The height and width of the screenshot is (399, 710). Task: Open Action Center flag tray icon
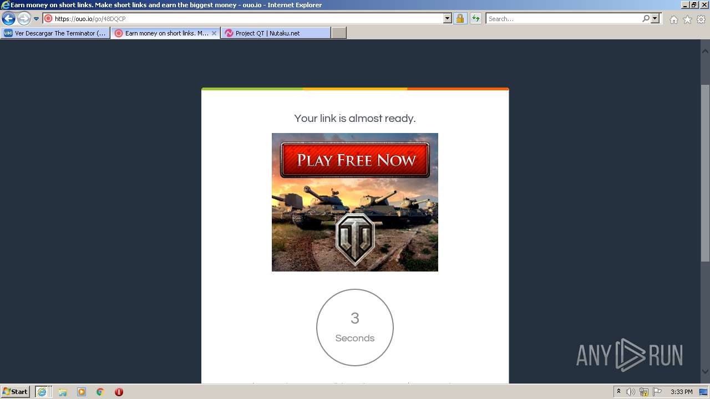click(657, 392)
